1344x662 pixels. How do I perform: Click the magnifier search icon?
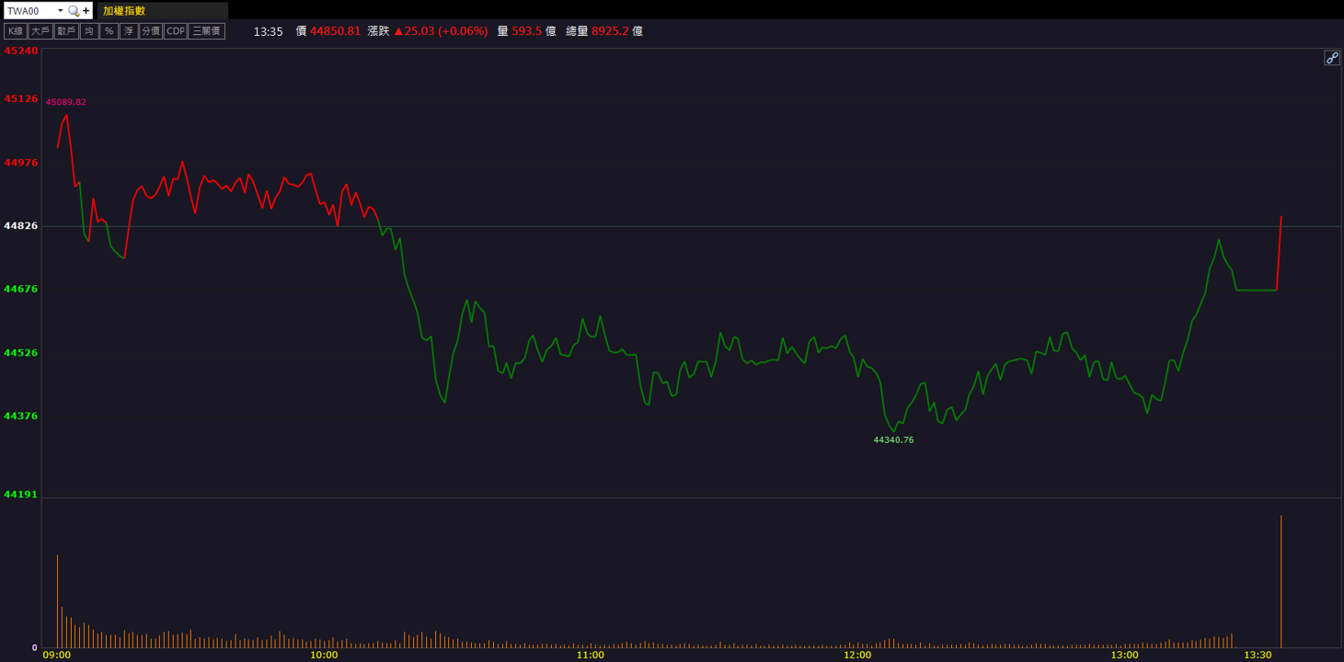tap(74, 11)
